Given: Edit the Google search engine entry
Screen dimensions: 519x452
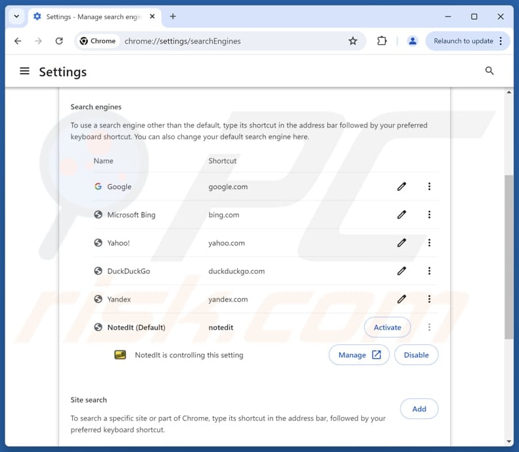Looking at the screenshot, I should pos(401,187).
